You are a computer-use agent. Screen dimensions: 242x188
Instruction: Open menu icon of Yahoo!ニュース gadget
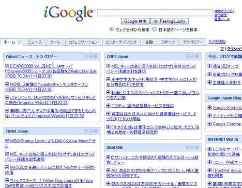pos(86,56)
